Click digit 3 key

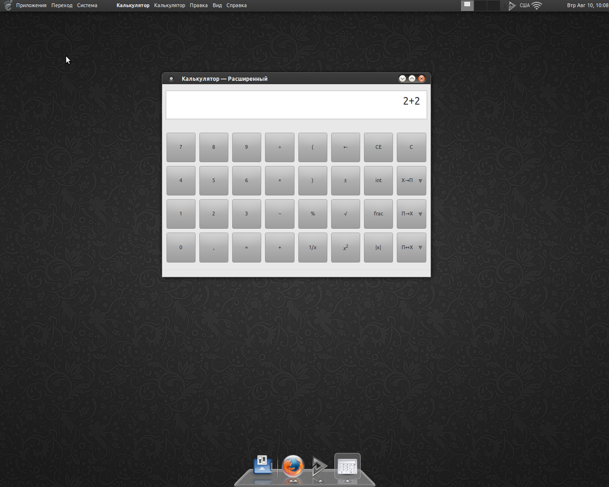[246, 214]
